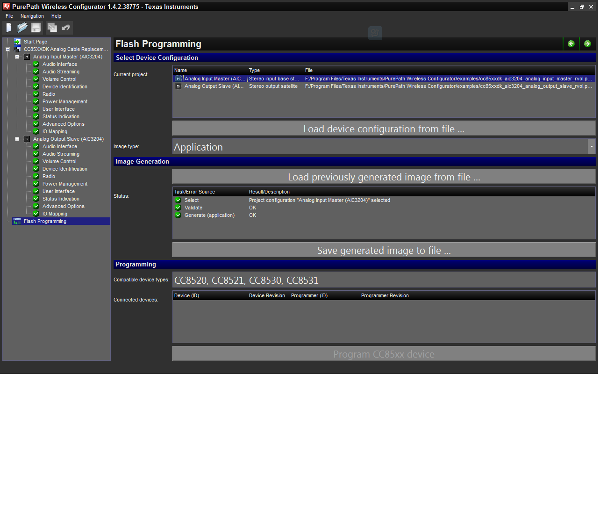Image resolution: width=600 pixels, height=531 pixels.
Task: Open Volume Control under Analog Output Slave
Action: point(59,161)
